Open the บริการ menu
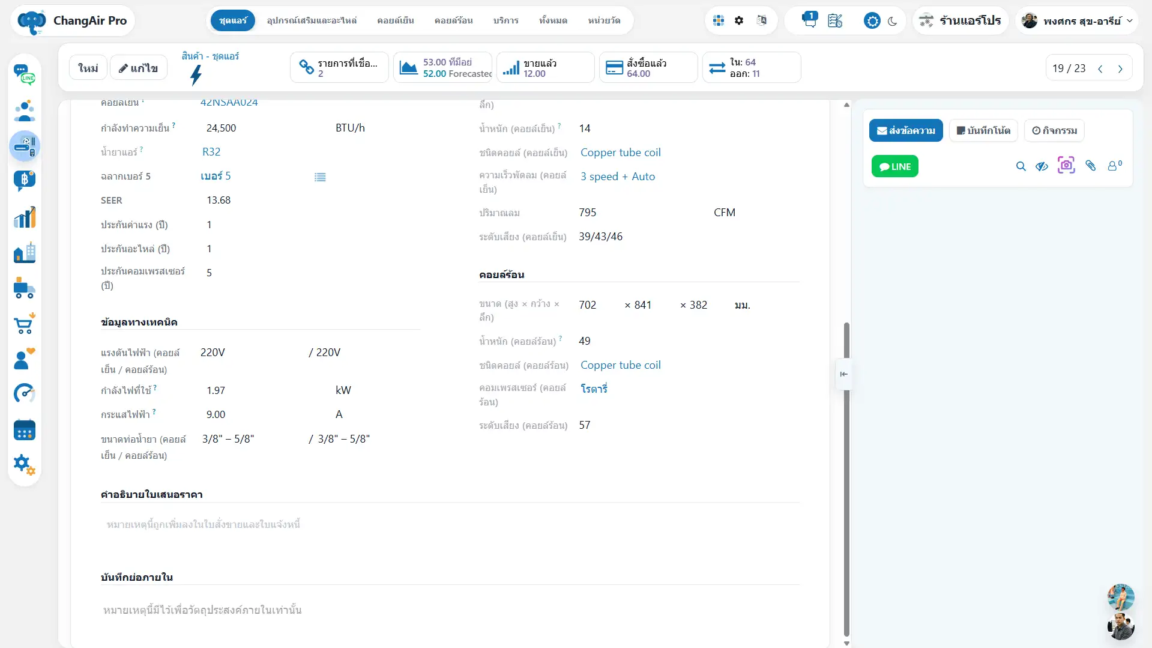Image resolution: width=1152 pixels, height=648 pixels. coord(506,20)
